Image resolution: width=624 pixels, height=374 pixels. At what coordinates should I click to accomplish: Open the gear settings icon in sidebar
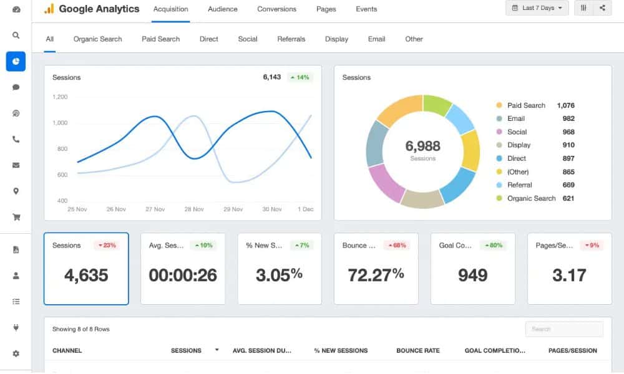pyautogui.click(x=16, y=353)
